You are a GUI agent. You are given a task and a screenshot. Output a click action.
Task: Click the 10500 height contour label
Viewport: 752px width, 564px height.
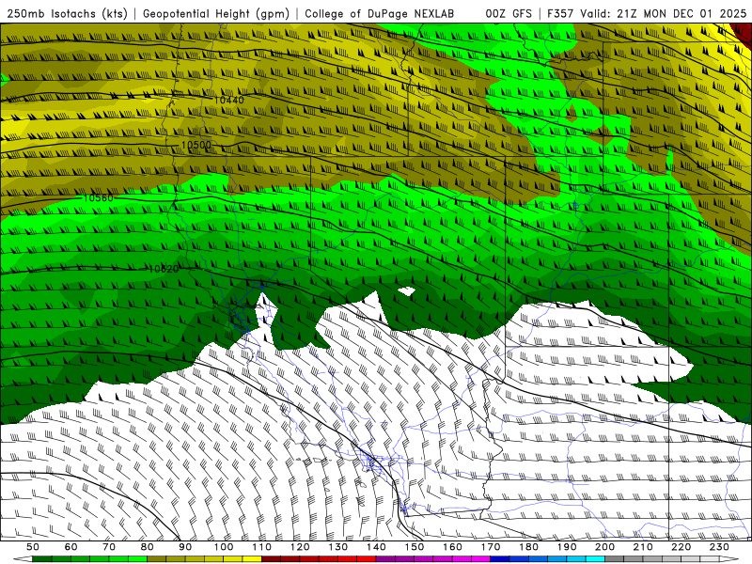tap(196, 145)
